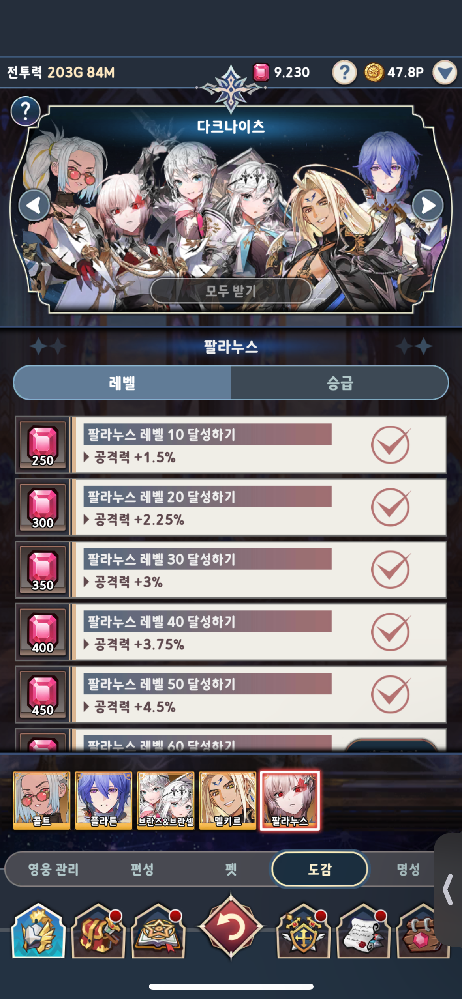Open the help question mark beside the gold coins
462x999 pixels.
344,73
